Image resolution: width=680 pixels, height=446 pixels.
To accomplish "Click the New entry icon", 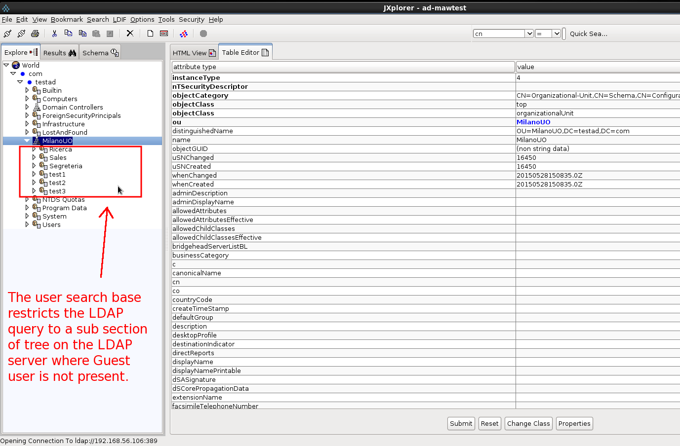I will (150, 34).
